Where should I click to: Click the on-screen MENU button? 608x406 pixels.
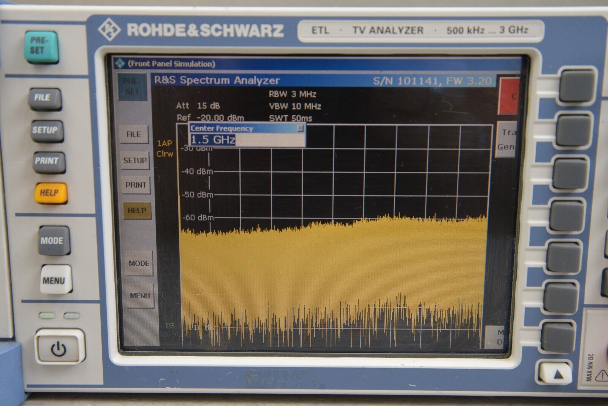[140, 295]
